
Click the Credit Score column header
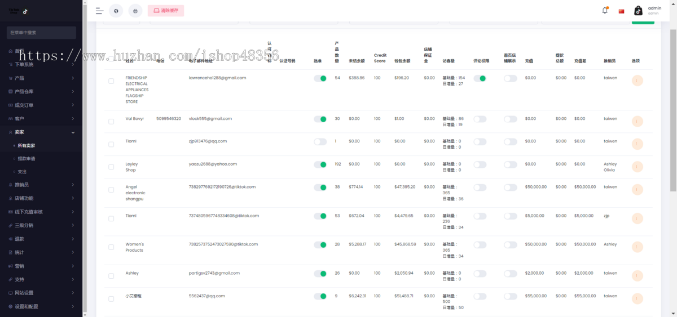coord(380,58)
